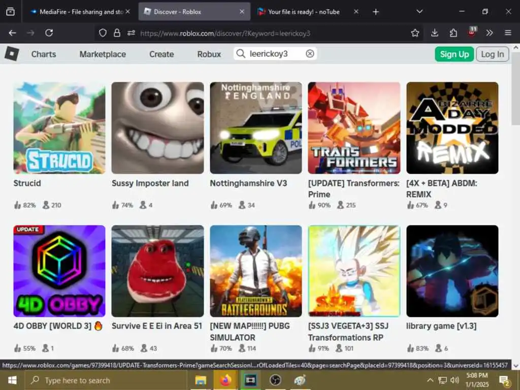Click the volume speaker tray icon
The width and height of the screenshot is (520, 390).
click(454, 380)
